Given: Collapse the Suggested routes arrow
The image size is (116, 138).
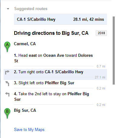Looking at the screenshot, I should pos(8,9).
